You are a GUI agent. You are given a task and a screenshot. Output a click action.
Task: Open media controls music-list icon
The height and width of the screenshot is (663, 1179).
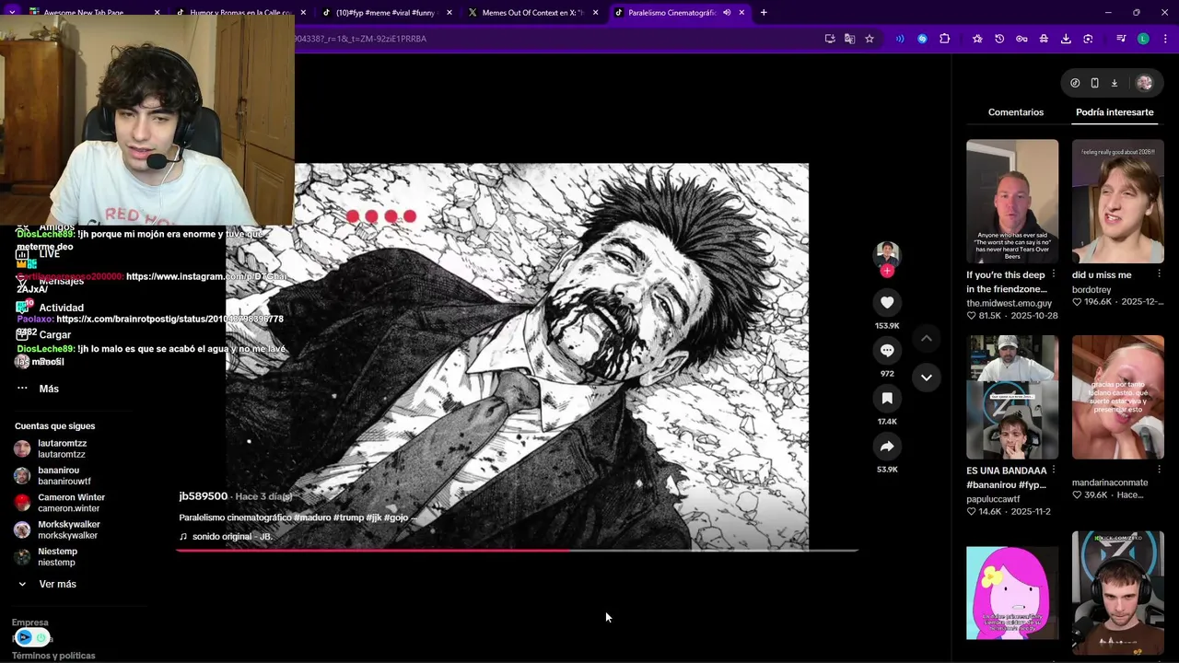(x=1121, y=39)
